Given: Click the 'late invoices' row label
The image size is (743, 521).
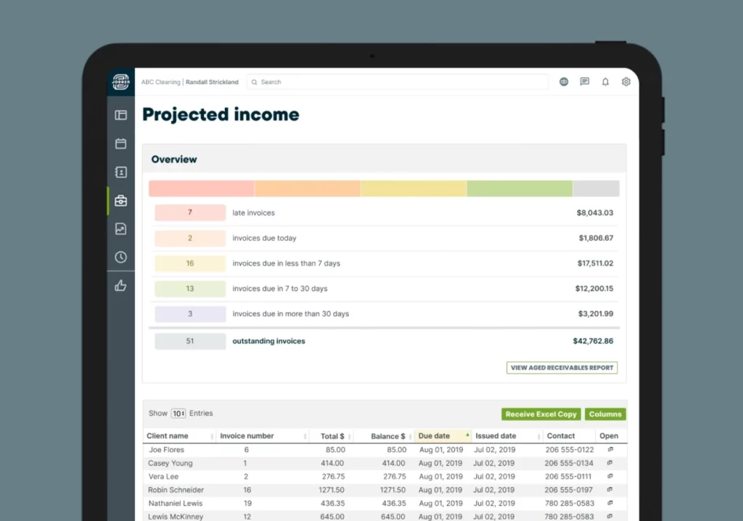Looking at the screenshot, I should coord(253,213).
